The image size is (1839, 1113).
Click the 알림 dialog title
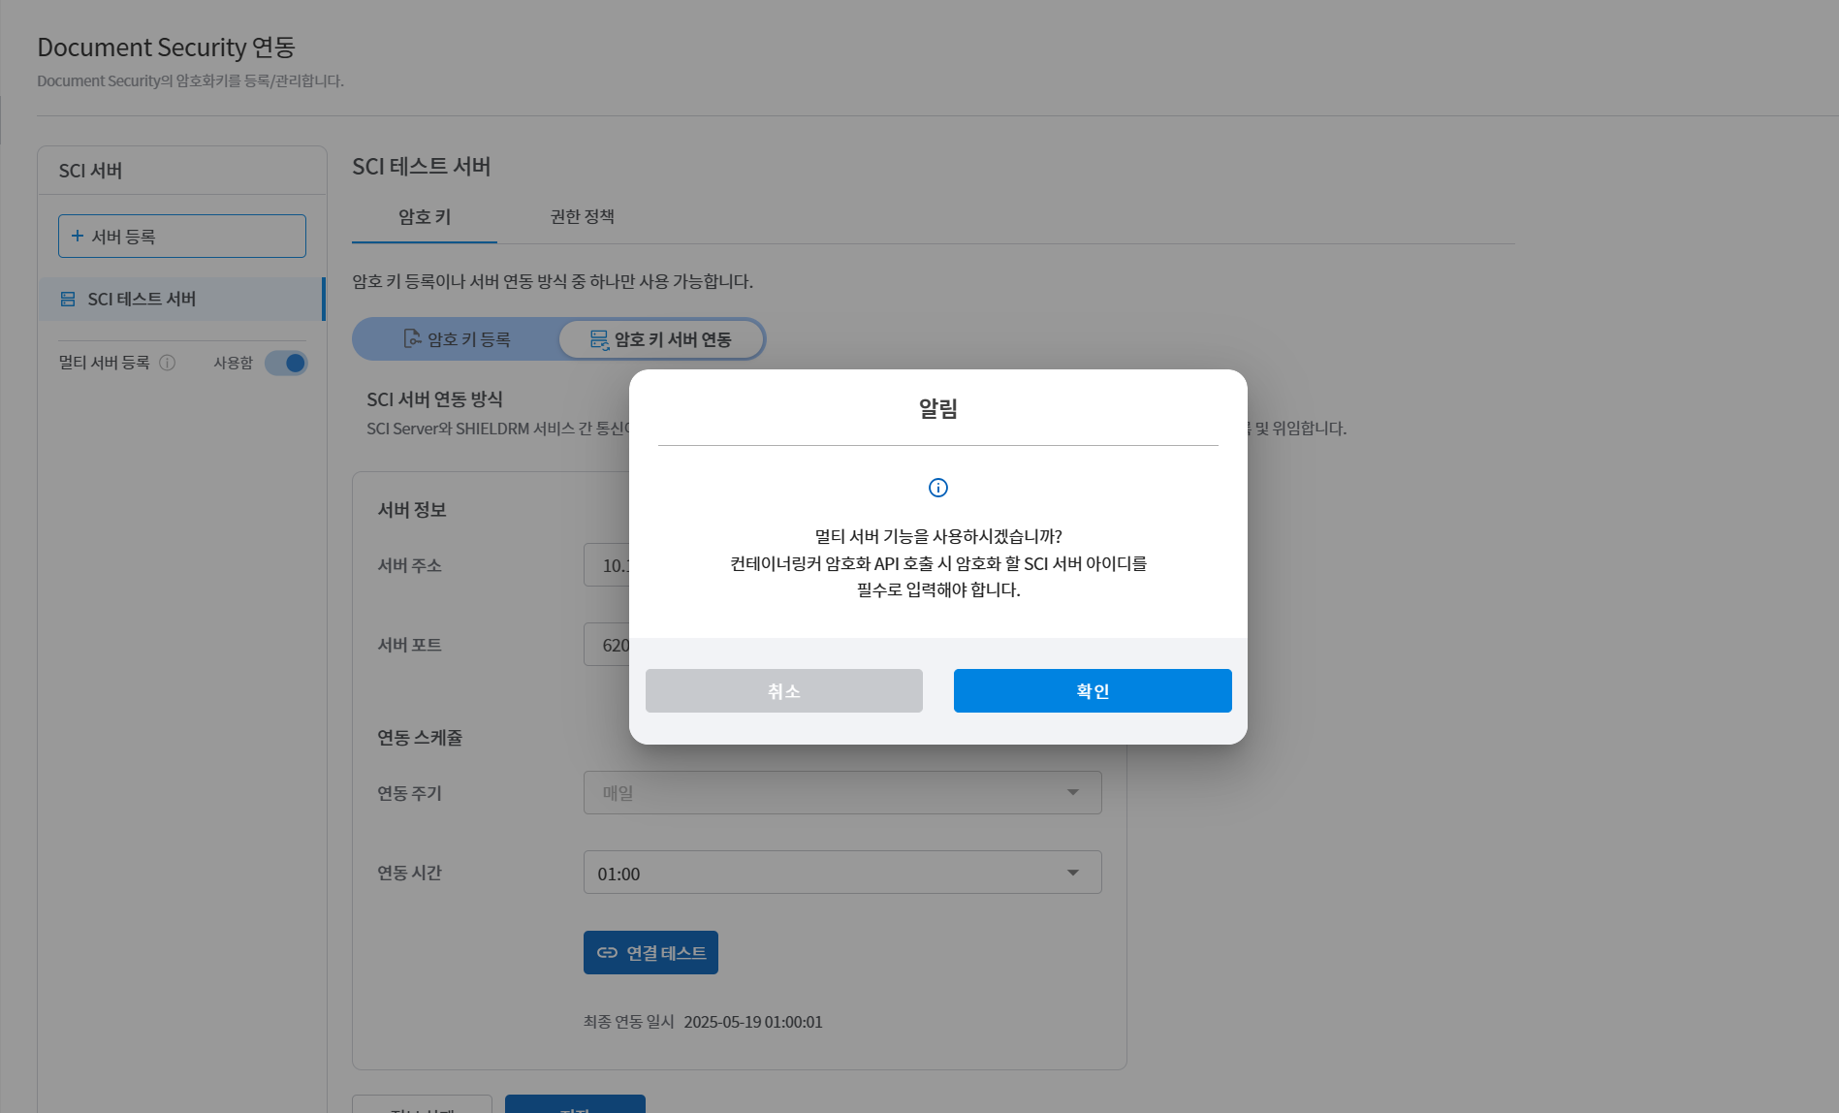pos(938,408)
